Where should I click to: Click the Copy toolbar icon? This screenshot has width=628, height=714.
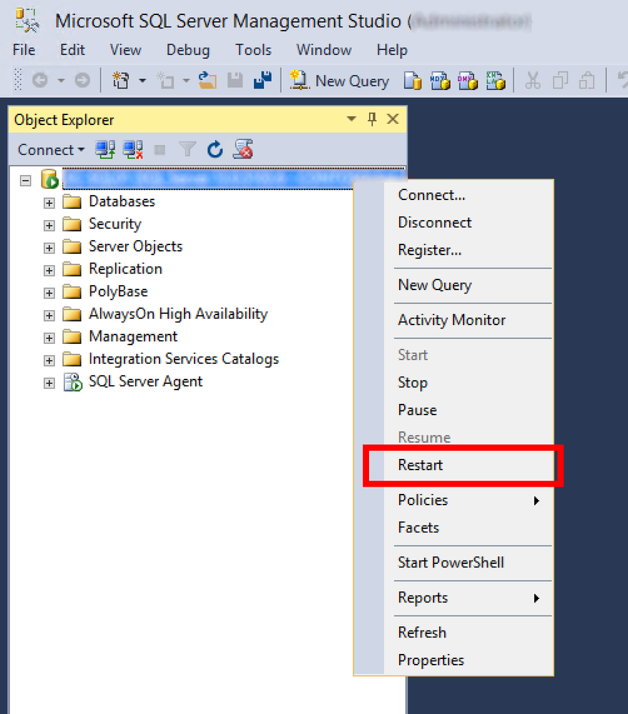[560, 81]
